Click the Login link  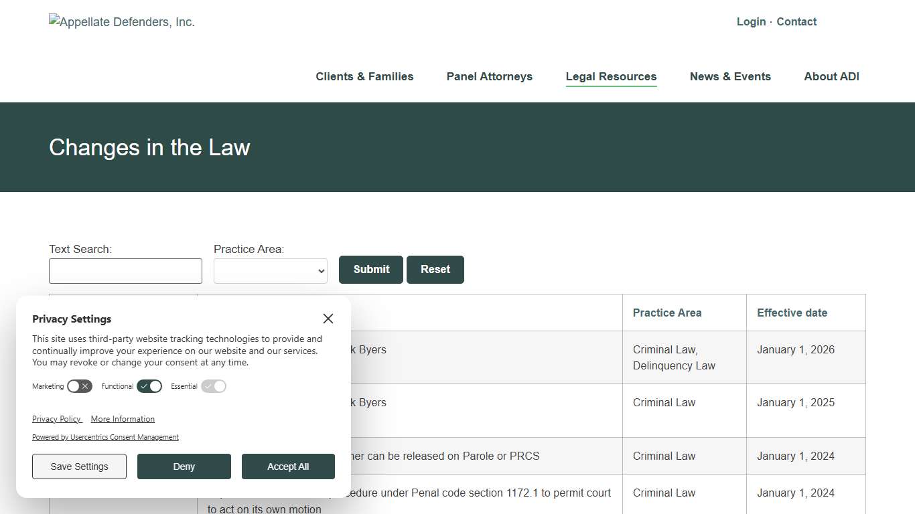(x=751, y=21)
